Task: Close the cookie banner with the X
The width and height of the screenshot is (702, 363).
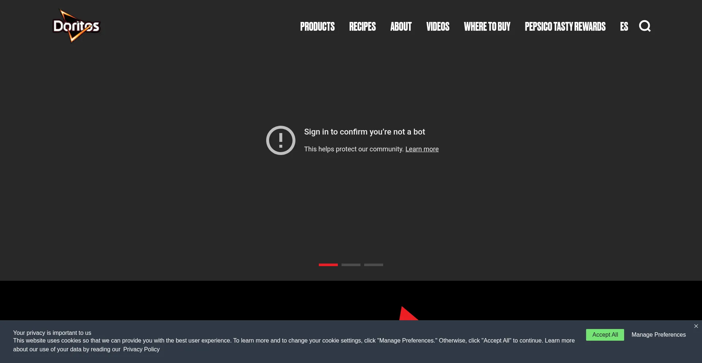Action: click(696, 326)
